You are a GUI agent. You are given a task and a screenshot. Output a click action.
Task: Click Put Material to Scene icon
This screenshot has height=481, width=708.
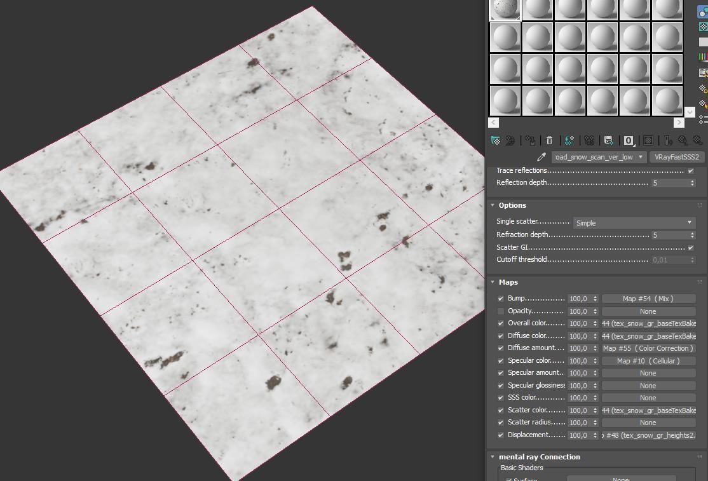510,141
